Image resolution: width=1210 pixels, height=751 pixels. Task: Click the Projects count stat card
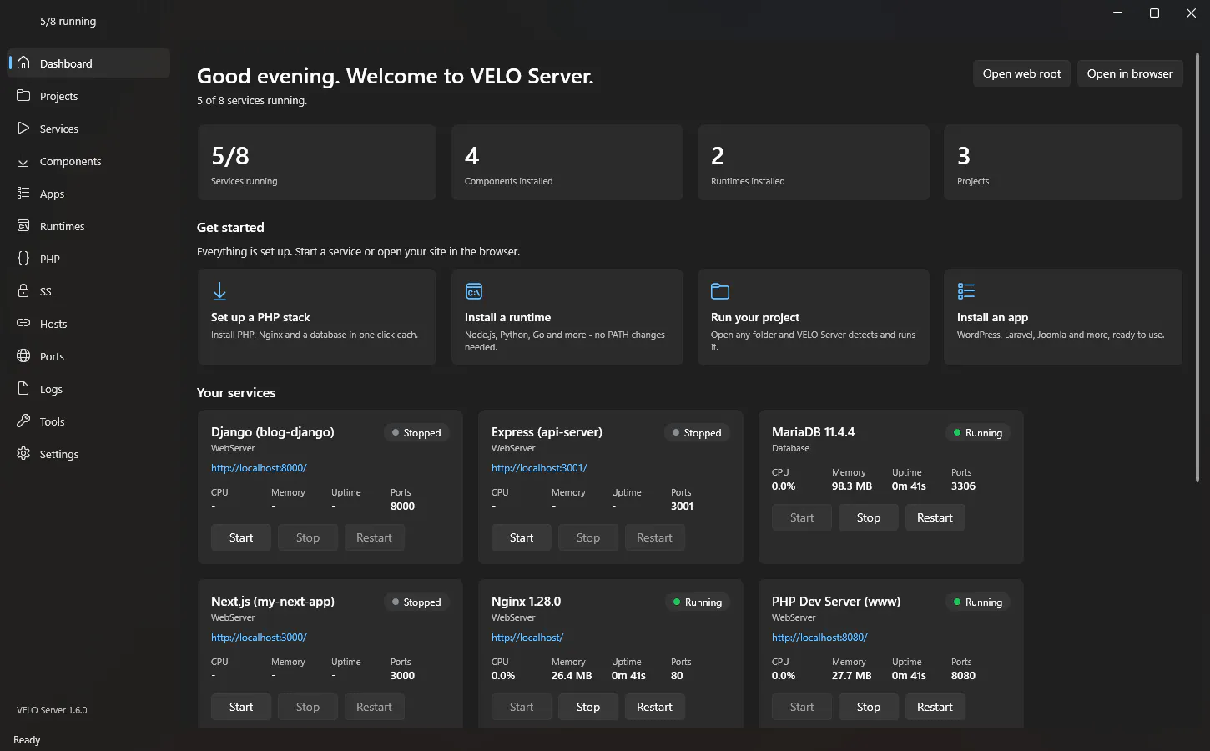1063,163
